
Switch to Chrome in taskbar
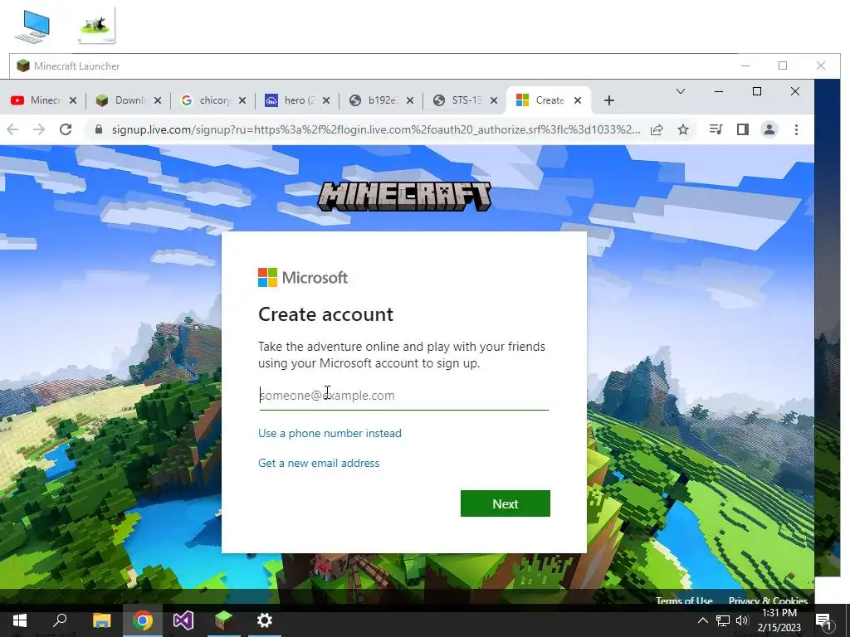(143, 620)
